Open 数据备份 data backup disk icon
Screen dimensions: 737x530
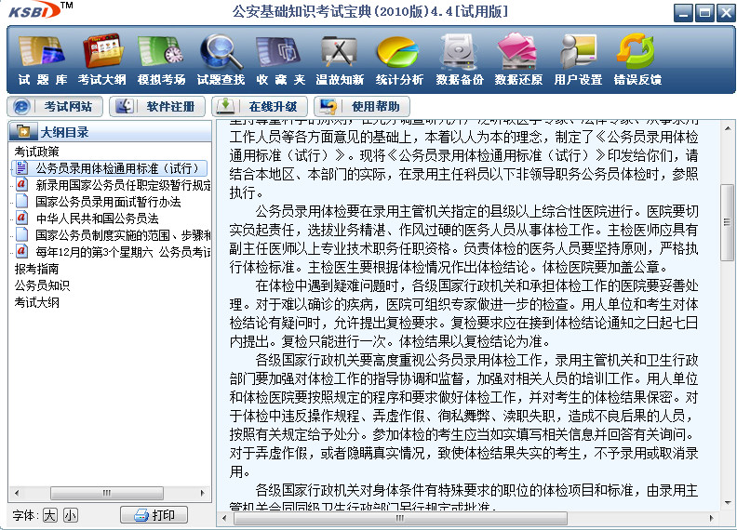(459, 60)
